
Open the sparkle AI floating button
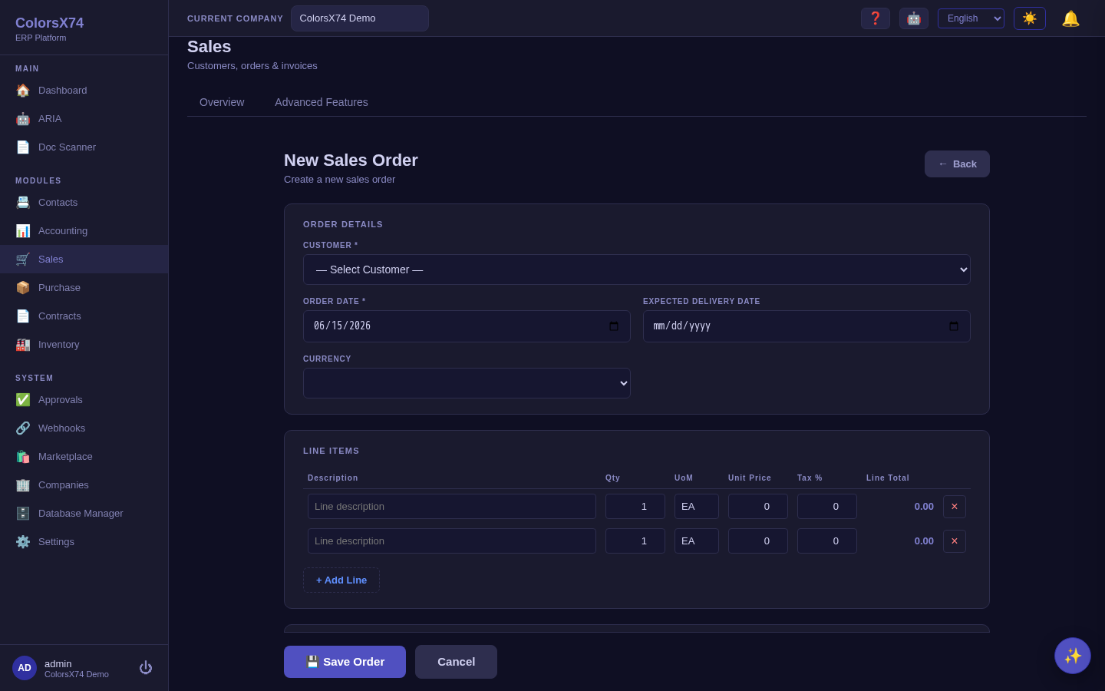point(1073,656)
